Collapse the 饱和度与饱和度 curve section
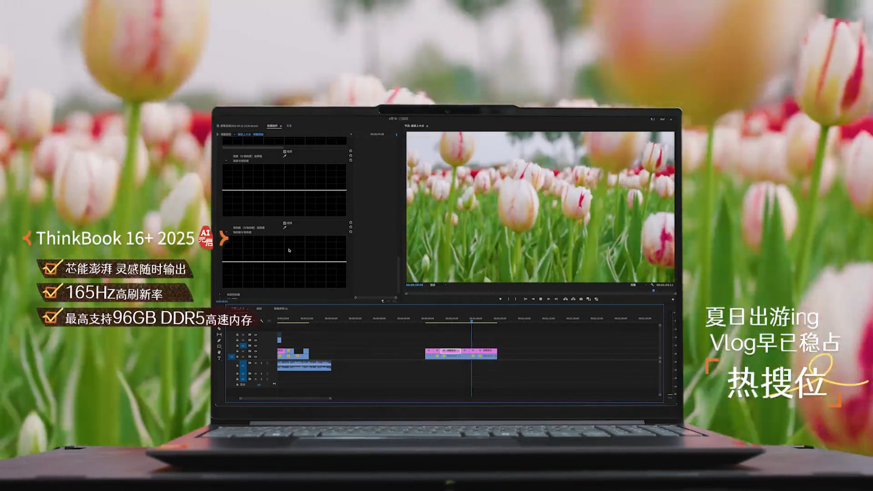Image resolution: width=873 pixels, height=491 pixels. [226, 232]
